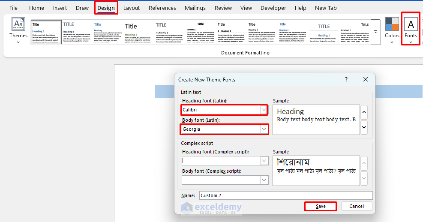The height and width of the screenshot is (222, 423).
Task: Click the arrow below Colors
Action: (x=392, y=42)
